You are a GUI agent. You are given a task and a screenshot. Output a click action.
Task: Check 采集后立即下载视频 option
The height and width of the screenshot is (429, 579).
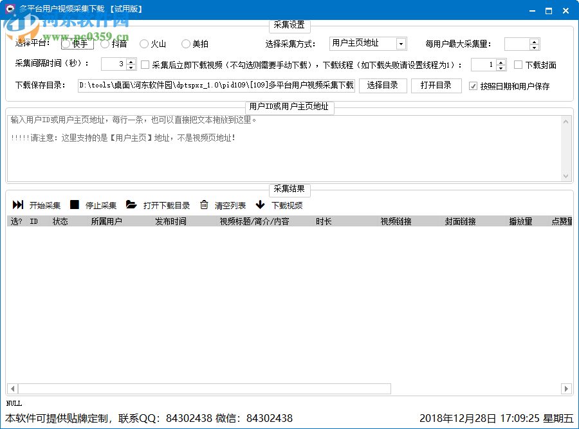coord(145,64)
